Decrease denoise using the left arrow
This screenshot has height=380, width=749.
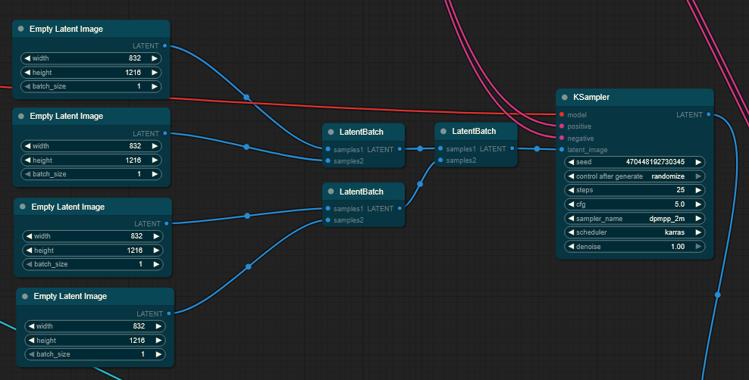point(571,247)
